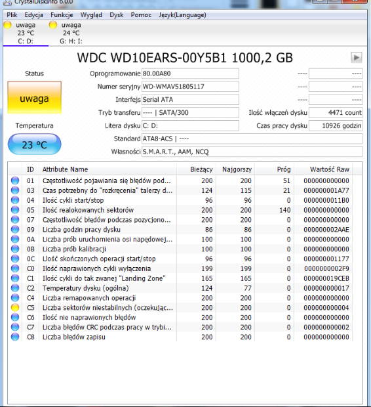This screenshot has height=407, width=371.
Task: Click the Wartość Raw column header
Action: [x=323, y=169]
